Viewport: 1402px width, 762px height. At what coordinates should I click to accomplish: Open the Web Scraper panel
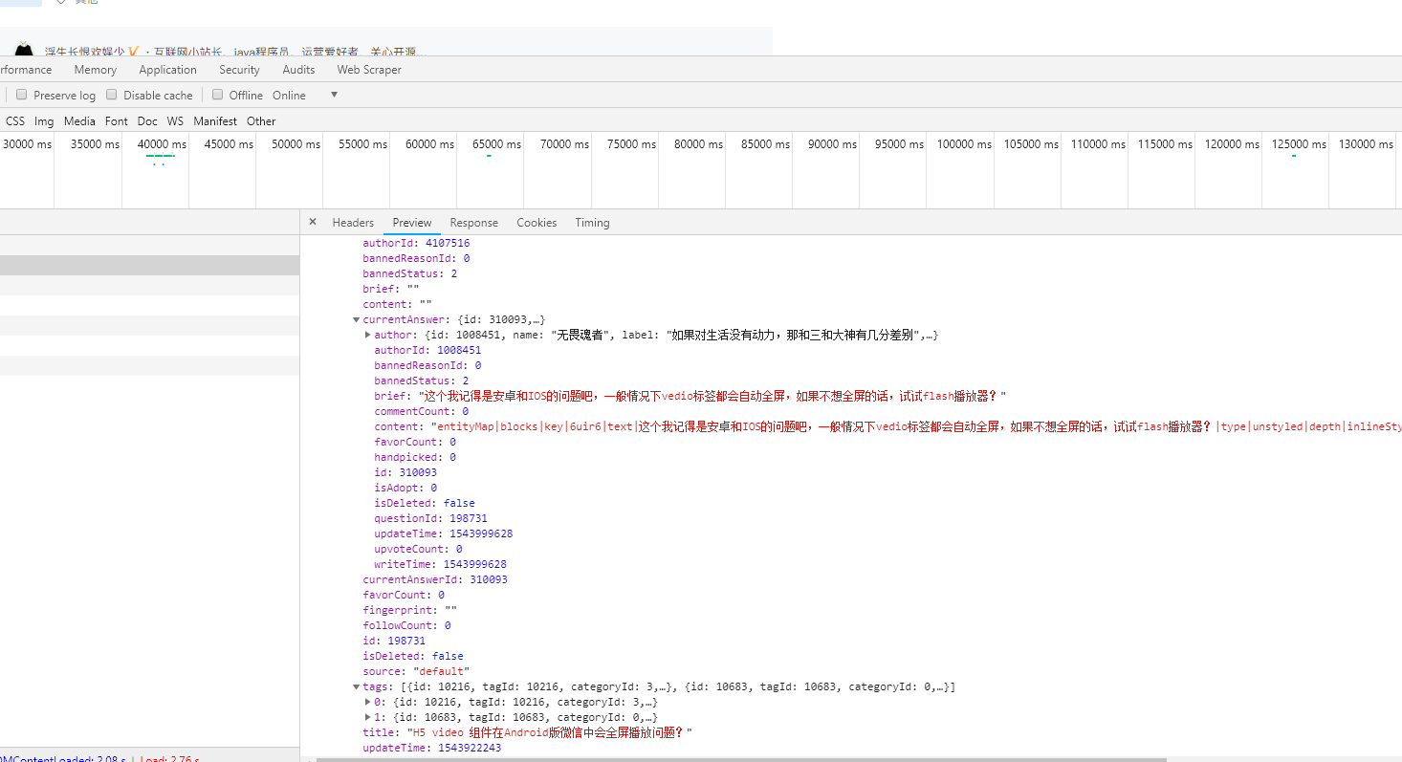coord(369,70)
